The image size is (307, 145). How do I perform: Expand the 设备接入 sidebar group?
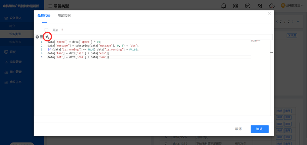[x=15, y=18]
